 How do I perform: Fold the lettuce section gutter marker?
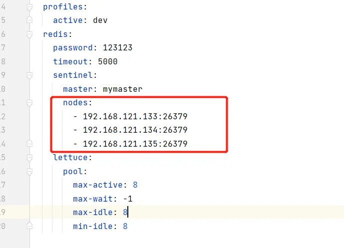[x=29, y=158]
